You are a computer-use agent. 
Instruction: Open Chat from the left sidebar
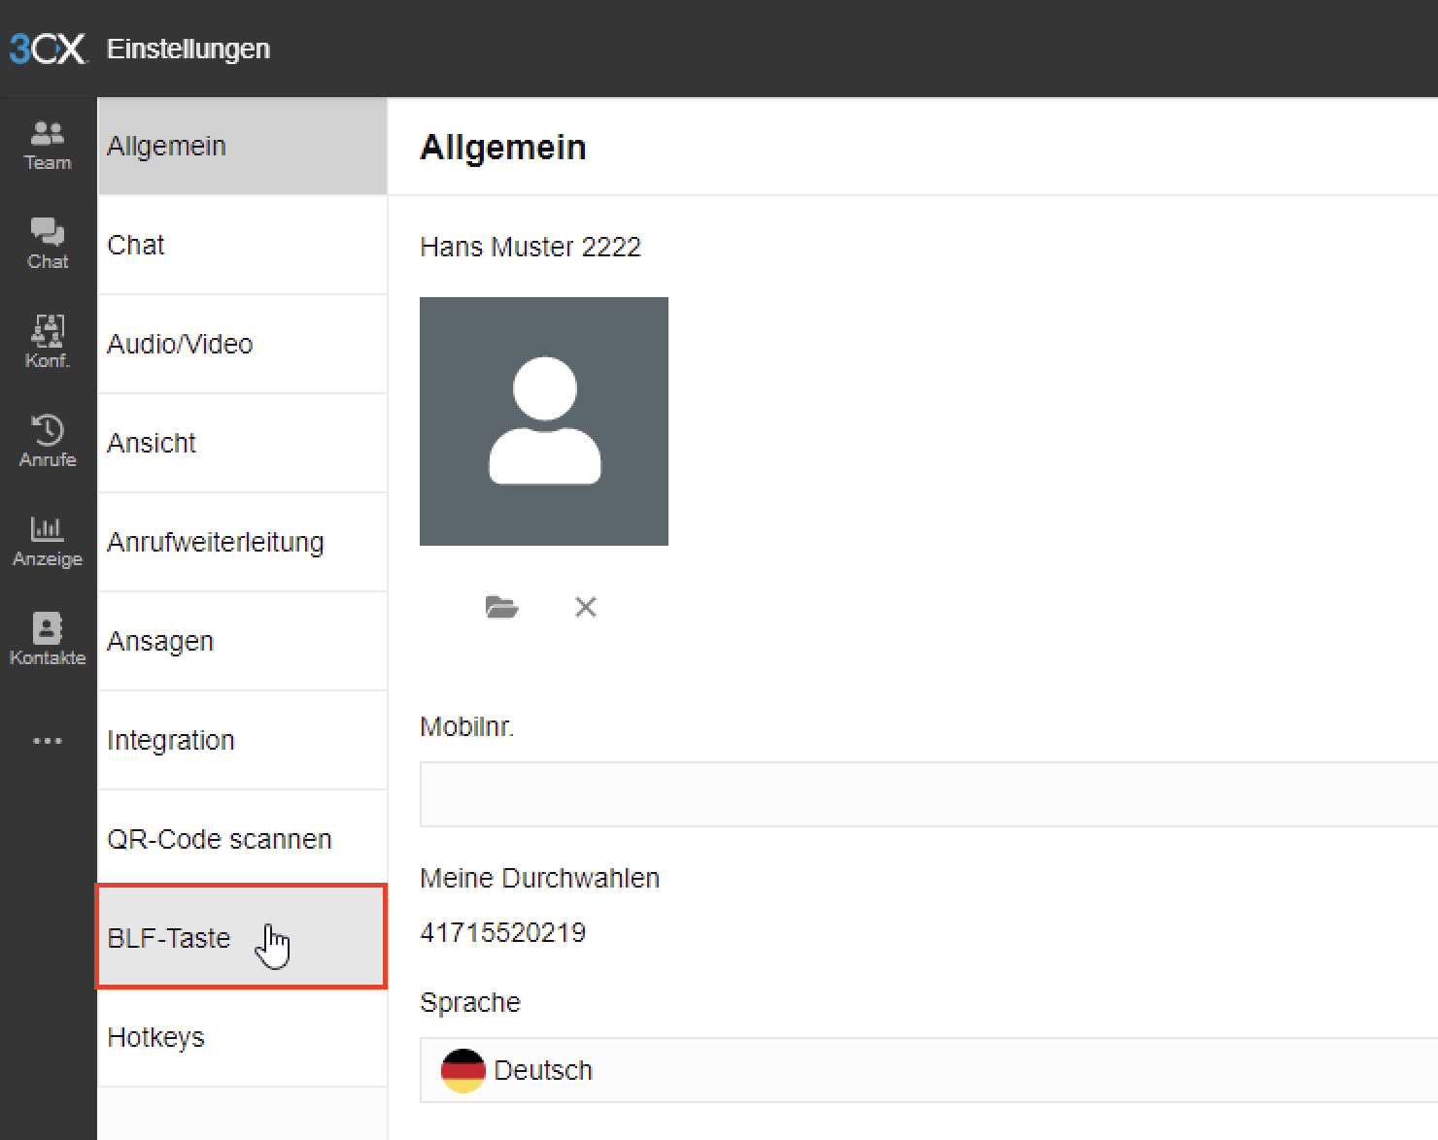pos(48,244)
